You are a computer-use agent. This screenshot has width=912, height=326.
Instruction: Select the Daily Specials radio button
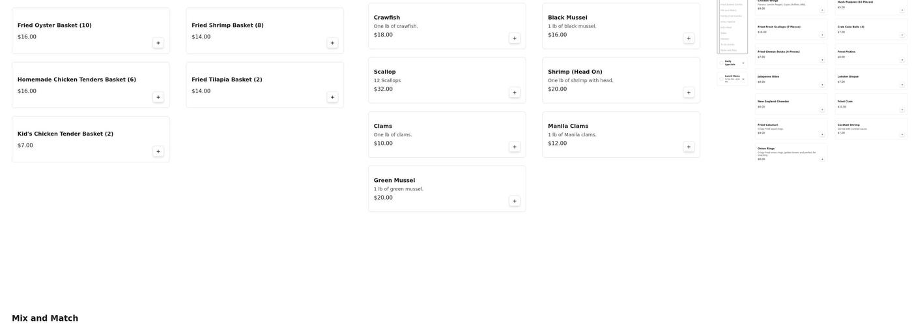tap(721, 63)
